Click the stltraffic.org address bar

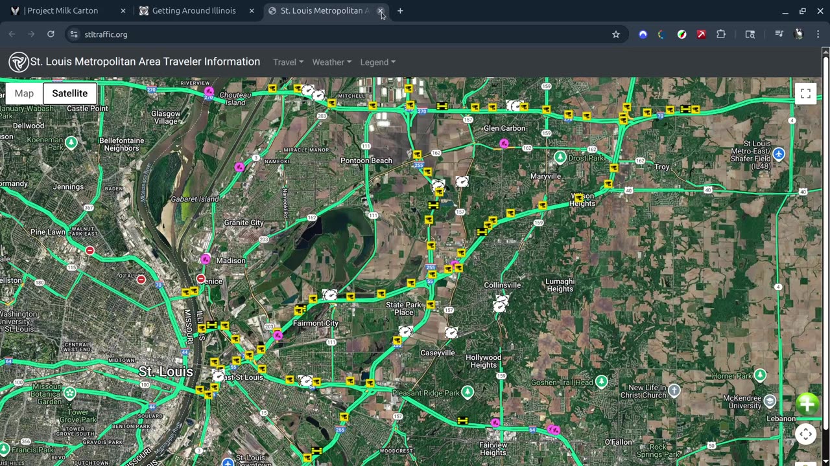click(x=347, y=34)
